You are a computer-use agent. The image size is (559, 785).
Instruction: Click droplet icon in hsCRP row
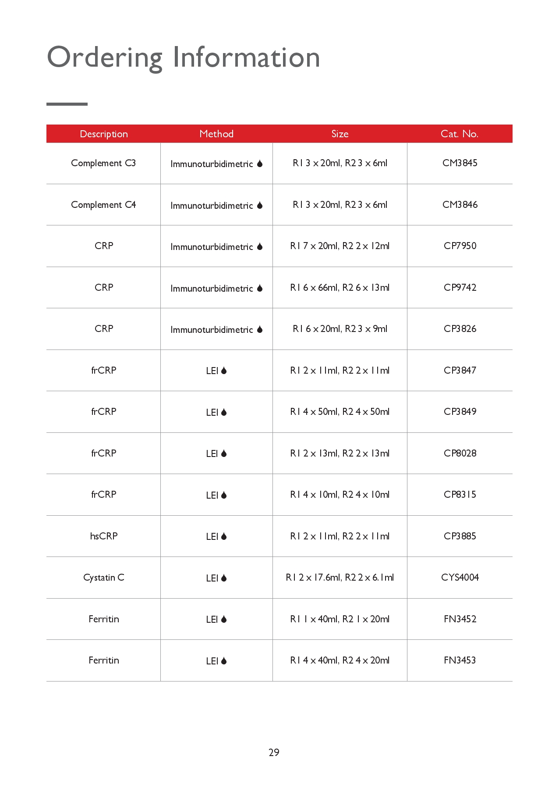click(x=224, y=536)
